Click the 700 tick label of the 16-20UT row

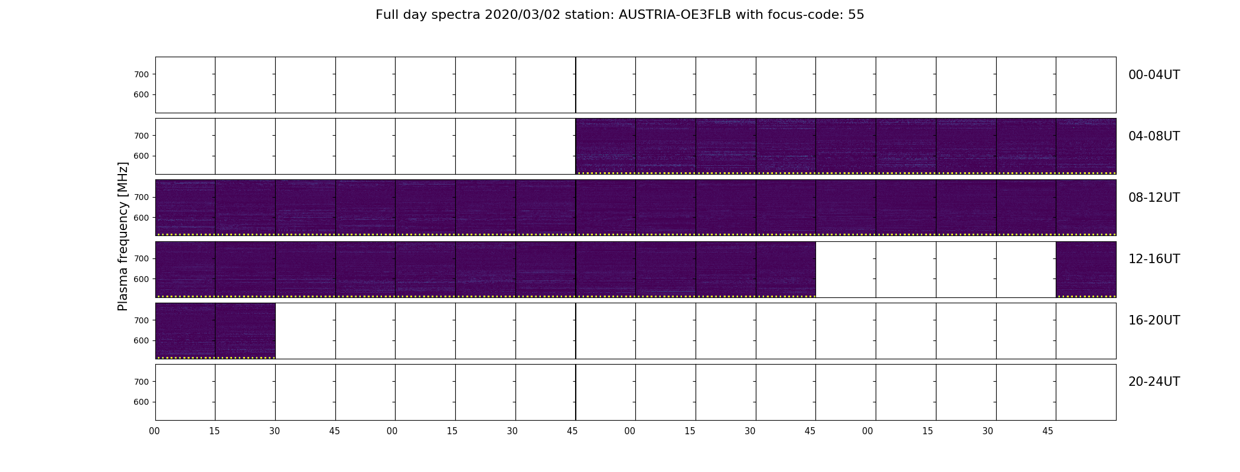pyautogui.click(x=141, y=320)
